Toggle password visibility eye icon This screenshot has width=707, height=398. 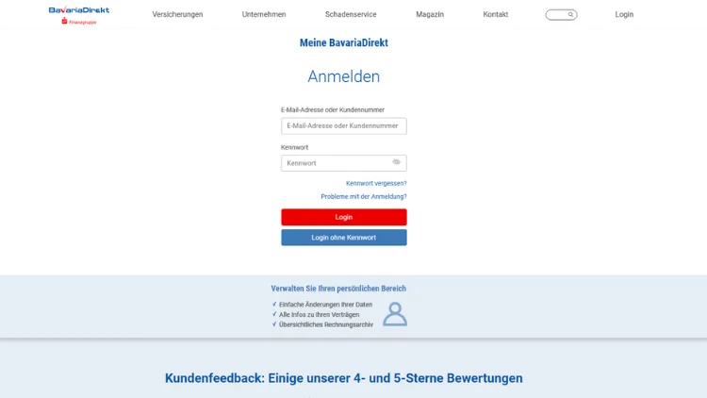click(x=396, y=162)
